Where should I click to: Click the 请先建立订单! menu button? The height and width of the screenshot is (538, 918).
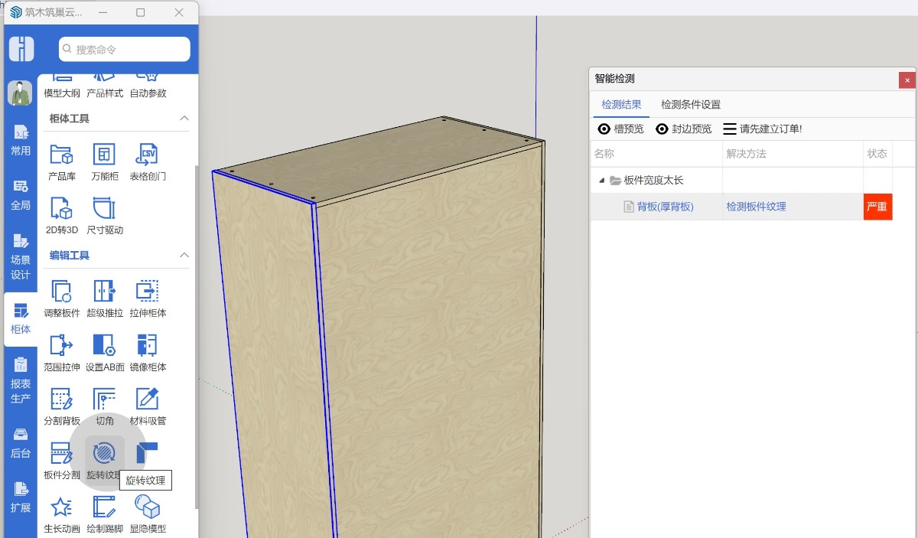(x=762, y=129)
